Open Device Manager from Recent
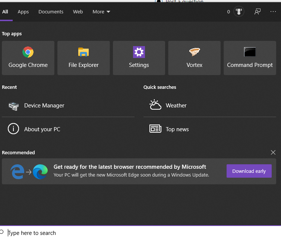This screenshot has width=281, height=239. [68, 106]
